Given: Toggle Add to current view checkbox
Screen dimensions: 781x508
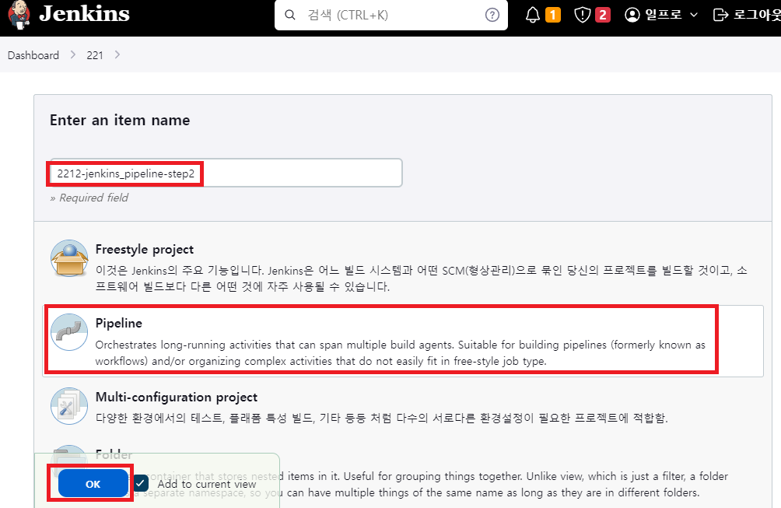Looking at the screenshot, I should 141,483.
